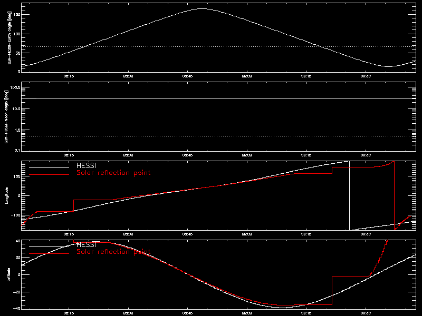This screenshot has width=422, height=316.
Task: Click red legend line sample in Longitude plot
Action: [x=49, y=175]
